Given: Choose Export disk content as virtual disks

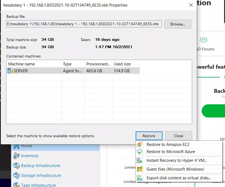Looking at the screenshot, I should click(x=179, y=178).
